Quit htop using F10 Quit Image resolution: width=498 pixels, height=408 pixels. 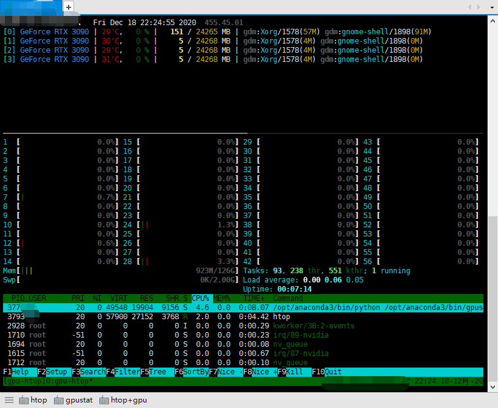tap(326, 371)
